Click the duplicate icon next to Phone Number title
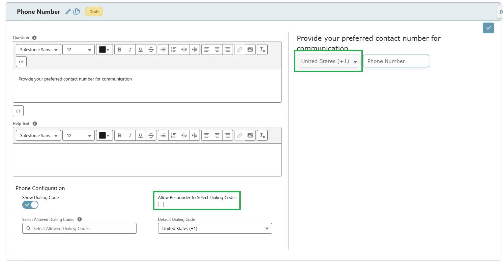This screenshot has width=503, height=262. tap(77, 11)
